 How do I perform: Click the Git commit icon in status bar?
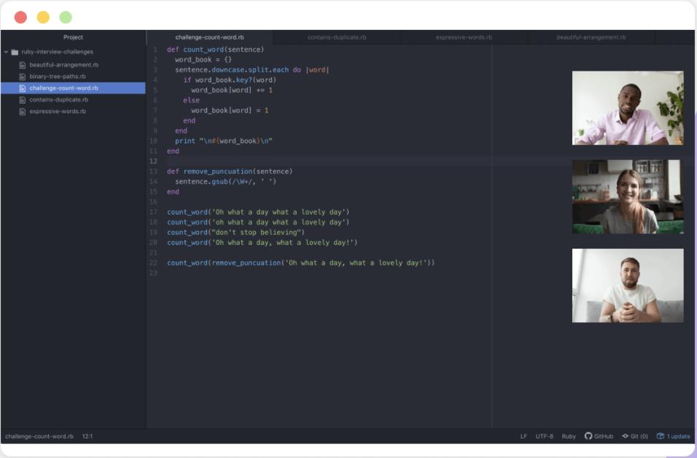click(625, 436)
